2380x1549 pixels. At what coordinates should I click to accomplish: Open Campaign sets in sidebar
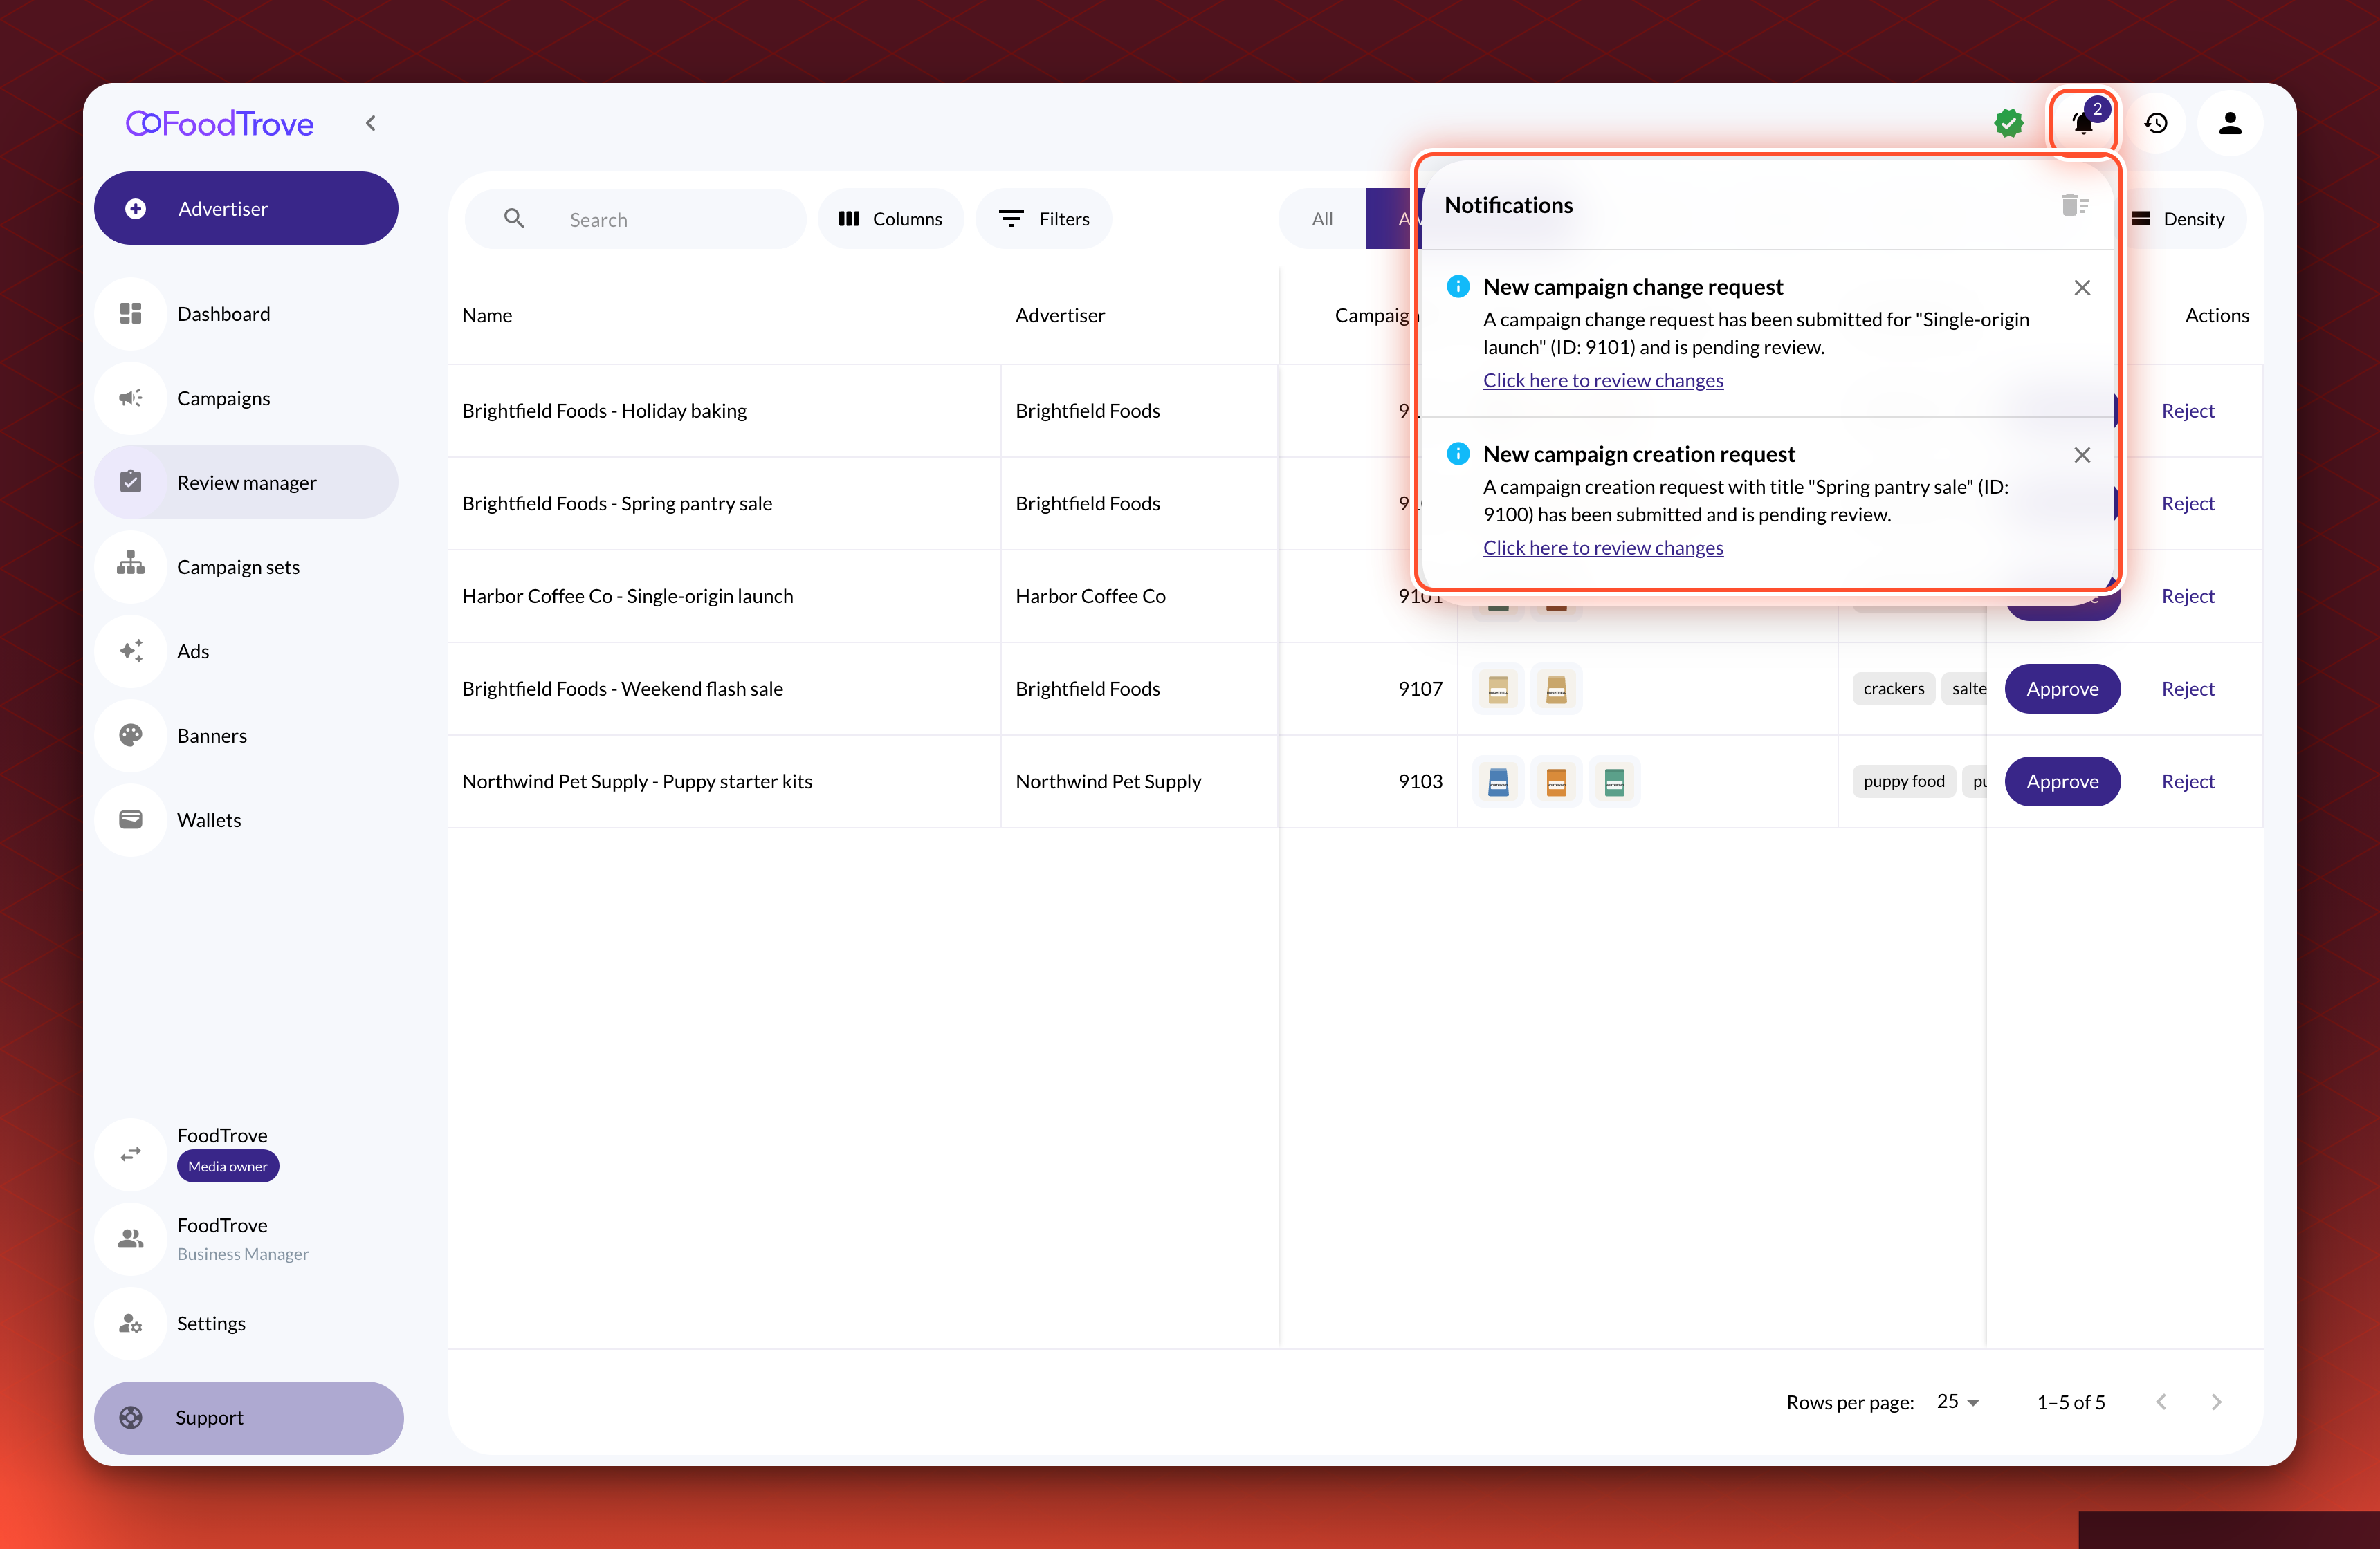(246, 566)
